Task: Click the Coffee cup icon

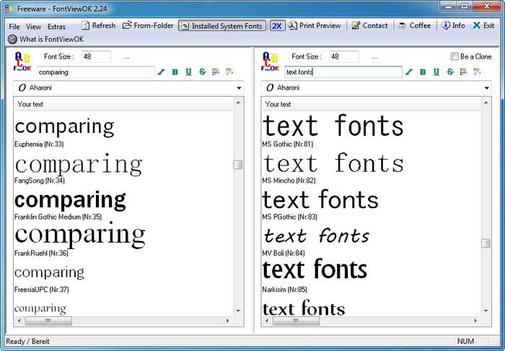Action: pos(414,26)
